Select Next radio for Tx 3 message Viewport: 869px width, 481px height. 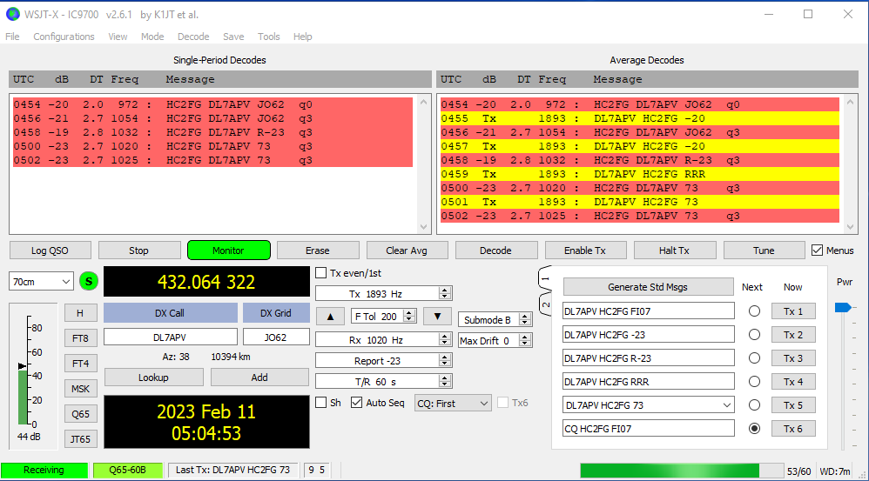754,358
